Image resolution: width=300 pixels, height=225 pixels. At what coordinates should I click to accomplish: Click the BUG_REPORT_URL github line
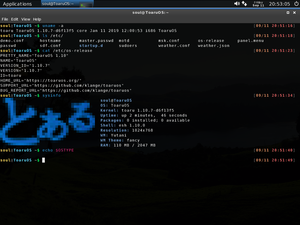click(66, 91)
